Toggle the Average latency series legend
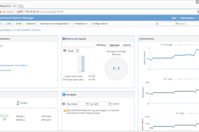 point(166,45)
